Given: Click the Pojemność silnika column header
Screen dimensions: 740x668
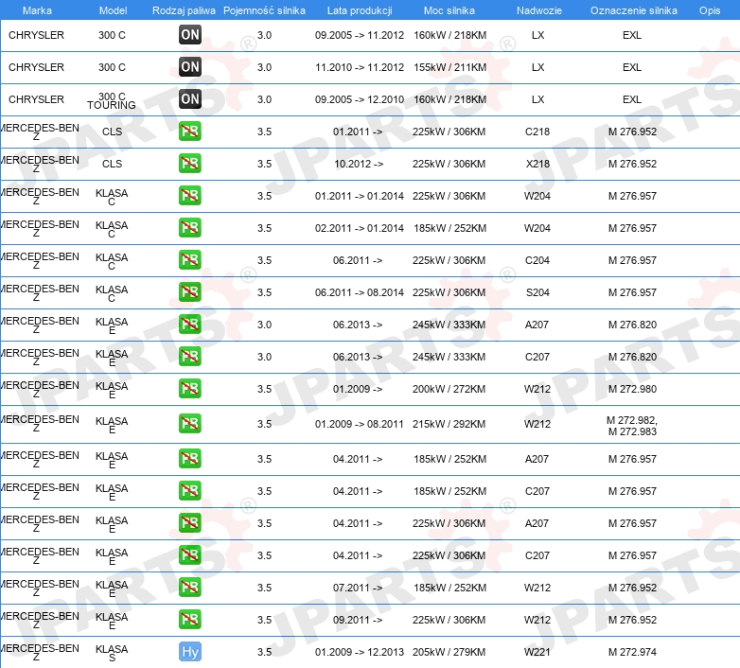Looking at the screenshot, I should (x=264, y=10).
